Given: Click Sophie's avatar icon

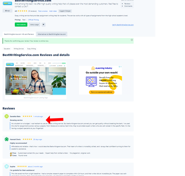Looking at the screenshot, I should tap(7, 166).
